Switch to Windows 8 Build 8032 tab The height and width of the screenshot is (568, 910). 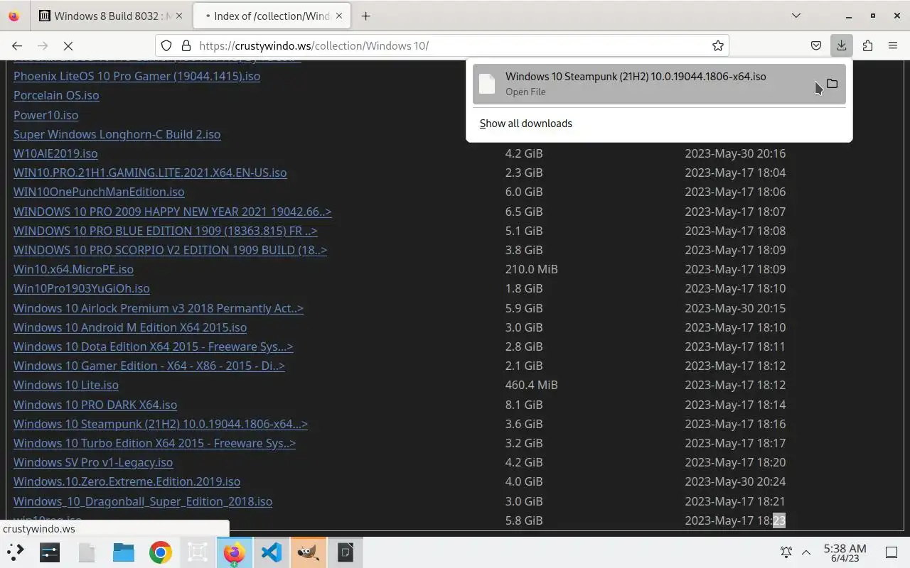pos(110,16)
